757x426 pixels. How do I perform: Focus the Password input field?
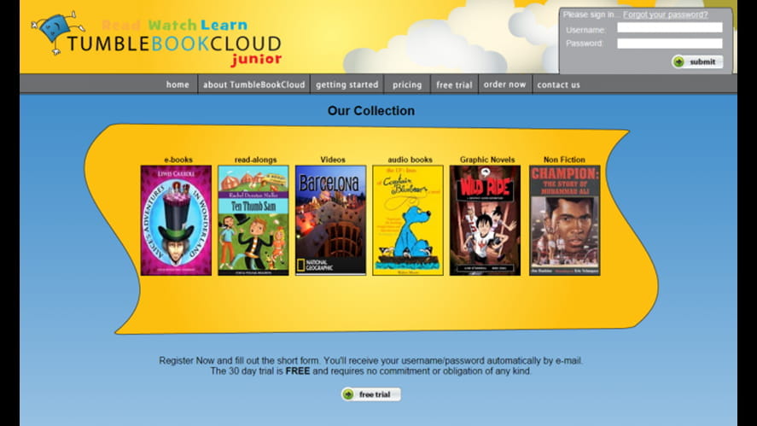pyautogui.click(x=670, y=44)
